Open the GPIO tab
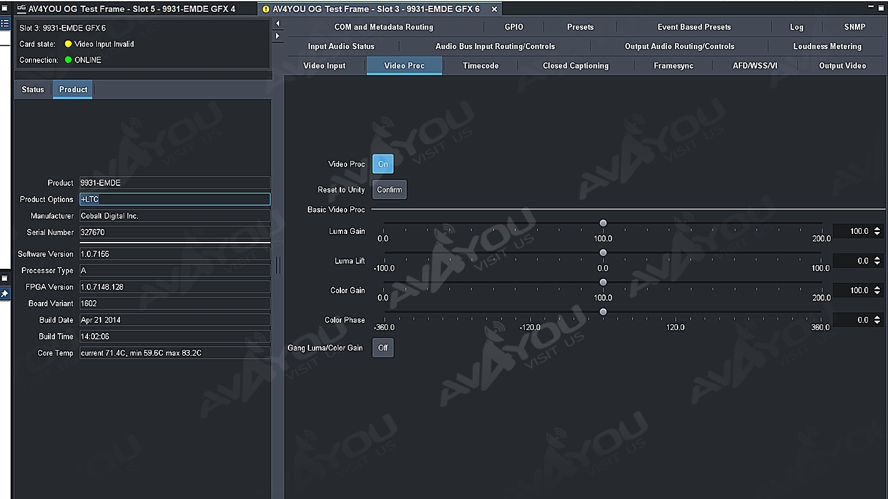This screenshot has width=888, height=499. (513, 27)
